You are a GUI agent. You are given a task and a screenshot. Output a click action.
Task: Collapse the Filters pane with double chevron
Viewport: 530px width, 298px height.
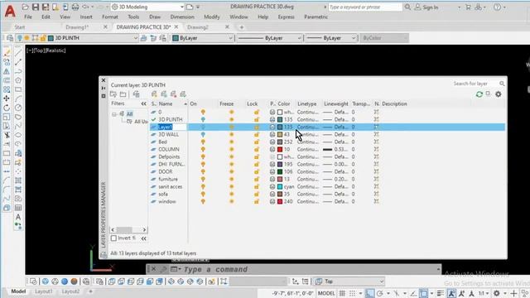pyautogui.click(x=143, y=103)
